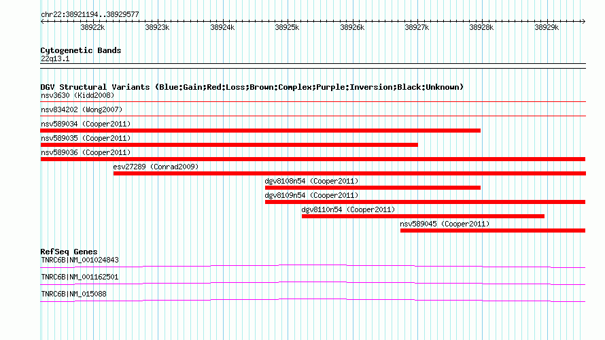The width and height of the screenshot is (605, 340).
Task: Click the 38925k ruler label
Action: pyautogui.click(x=287, y=28)
